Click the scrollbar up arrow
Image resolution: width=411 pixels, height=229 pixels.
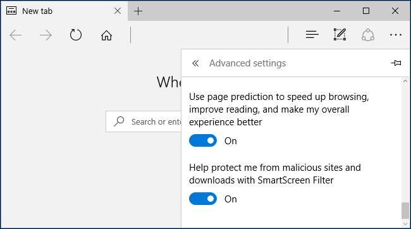point(405,82)
